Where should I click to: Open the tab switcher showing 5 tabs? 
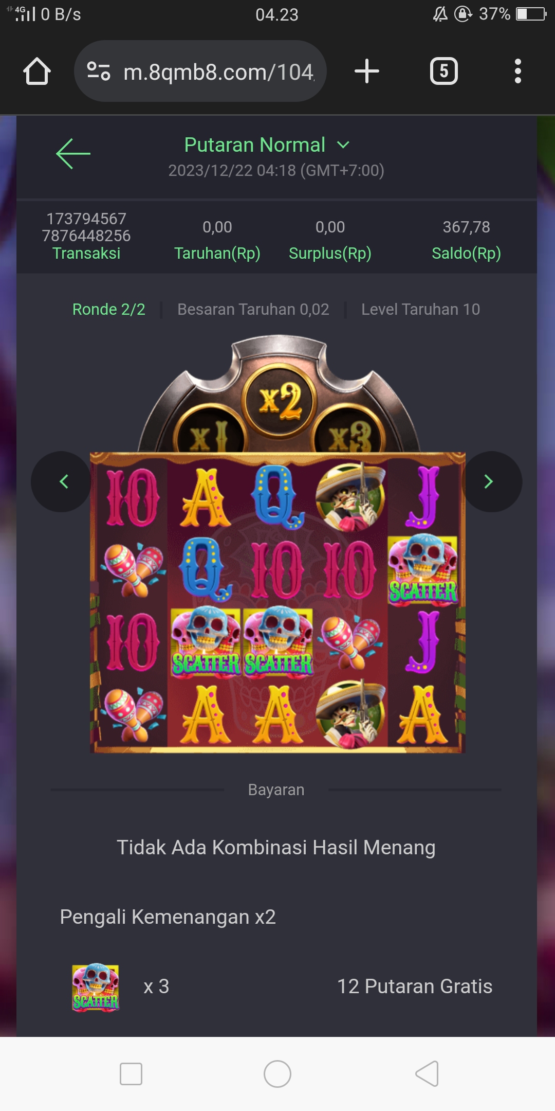point(444,71)
